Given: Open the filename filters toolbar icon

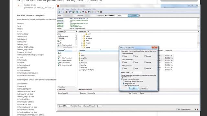Looking at the screenshot, I should (x=93, y=12).
